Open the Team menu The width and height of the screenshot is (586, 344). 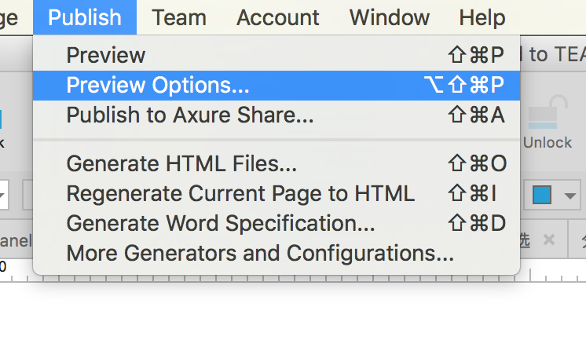(x=179, y=17)
